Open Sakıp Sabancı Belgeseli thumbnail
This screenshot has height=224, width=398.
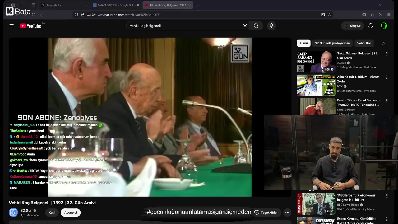pos(316,62)
